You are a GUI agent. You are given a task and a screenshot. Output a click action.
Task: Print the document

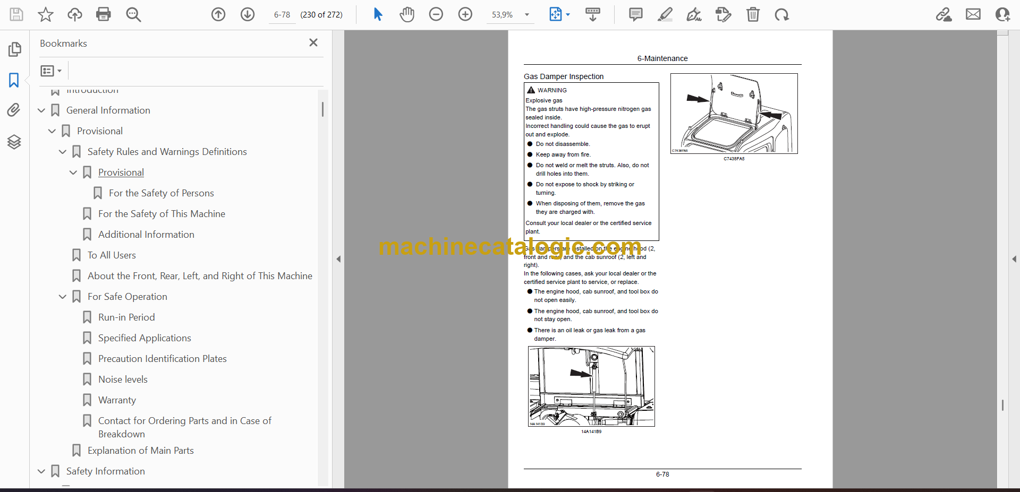[104, 14]
